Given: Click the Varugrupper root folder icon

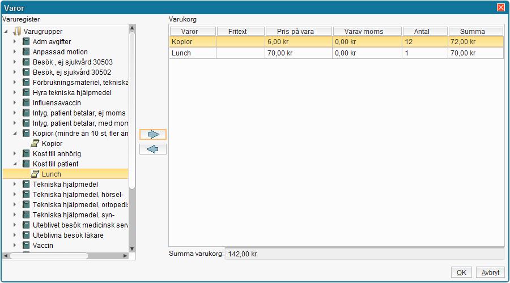Looking at the screenshot, I should pyautogui.click(x=17, y=32).
